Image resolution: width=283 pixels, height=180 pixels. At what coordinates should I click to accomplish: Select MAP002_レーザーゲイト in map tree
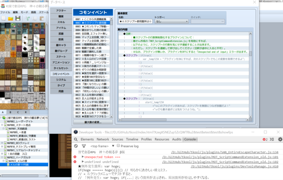click(x=19, y=121)
